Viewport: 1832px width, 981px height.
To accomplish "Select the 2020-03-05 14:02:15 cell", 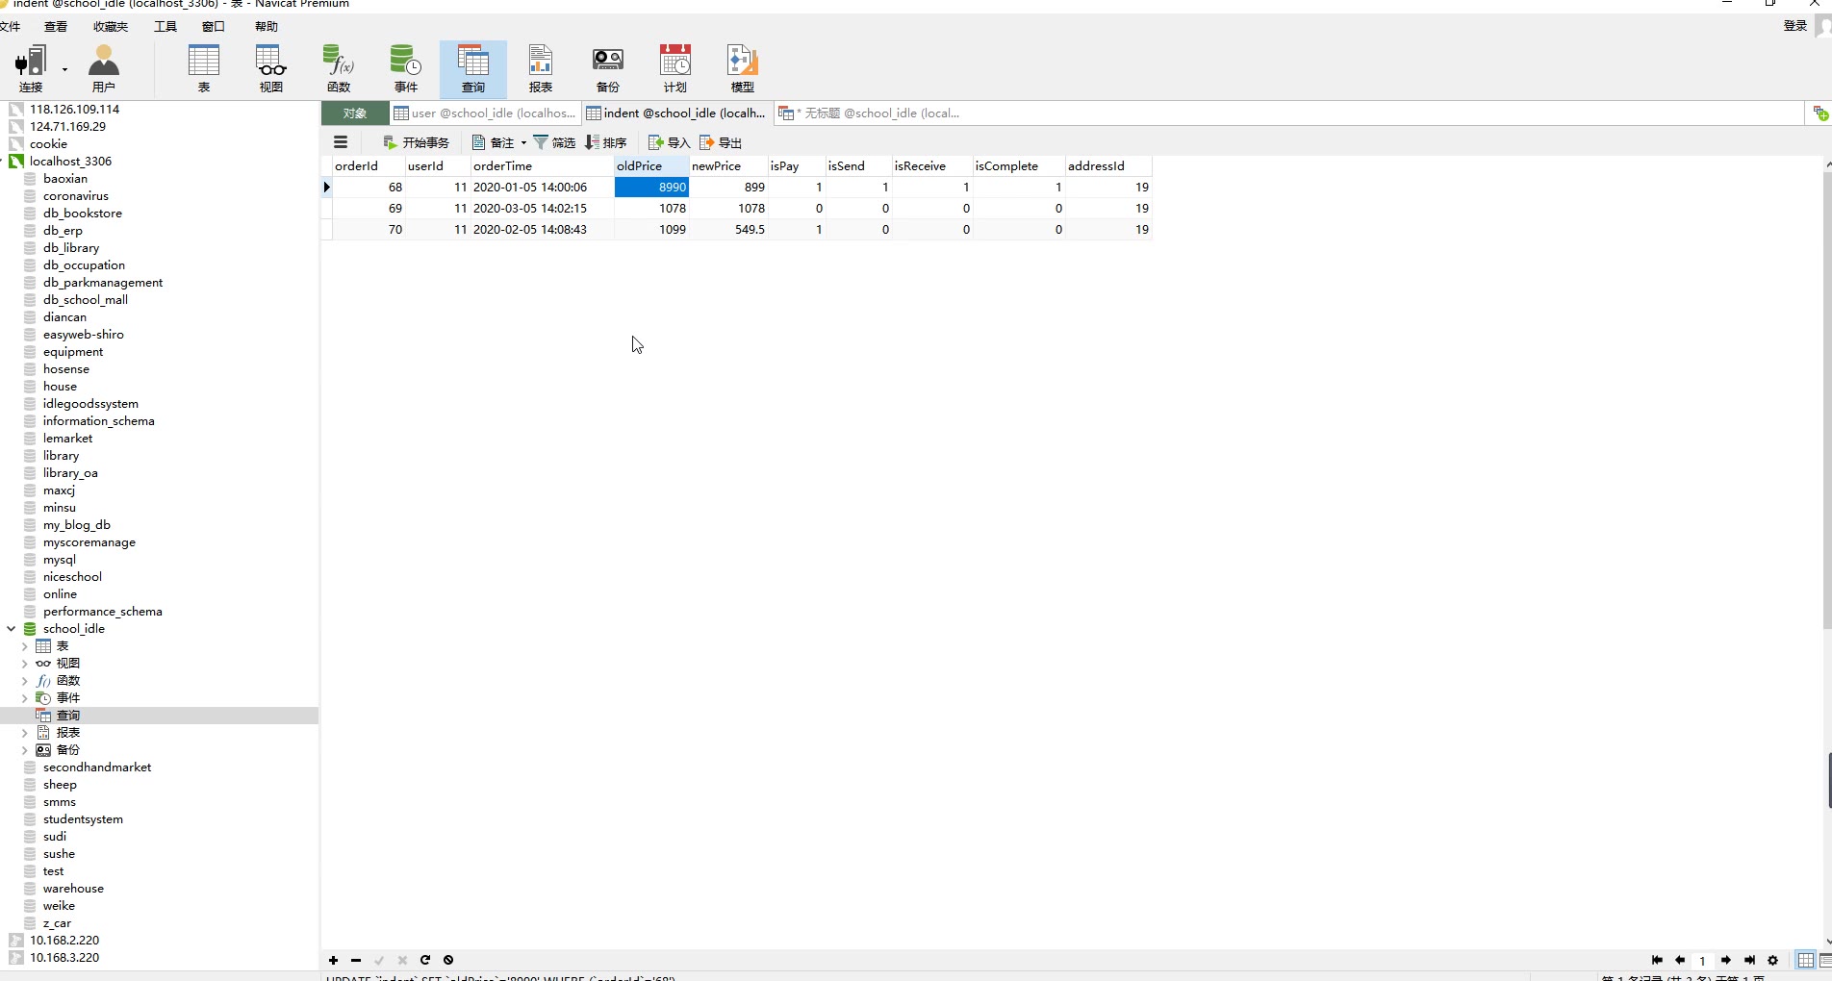I will click(x=542, y=209).
